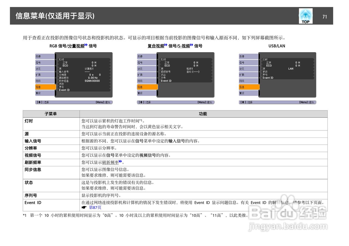
Task: Click 灯时 submenu cell in table
Action: click(51, 124)
